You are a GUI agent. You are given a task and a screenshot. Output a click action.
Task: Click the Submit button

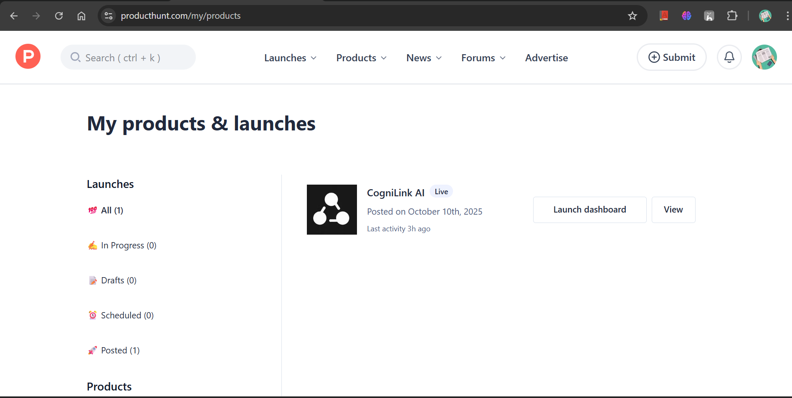(x=672, y=57)
